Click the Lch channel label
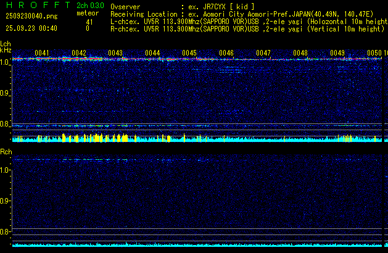 (x=6, y=44)
